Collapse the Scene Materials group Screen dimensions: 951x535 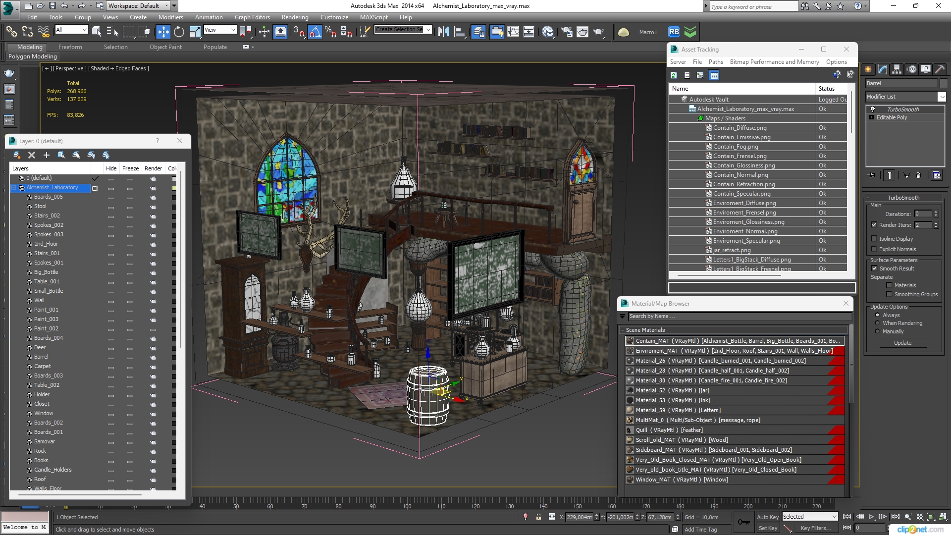click(x=622, y=330)
